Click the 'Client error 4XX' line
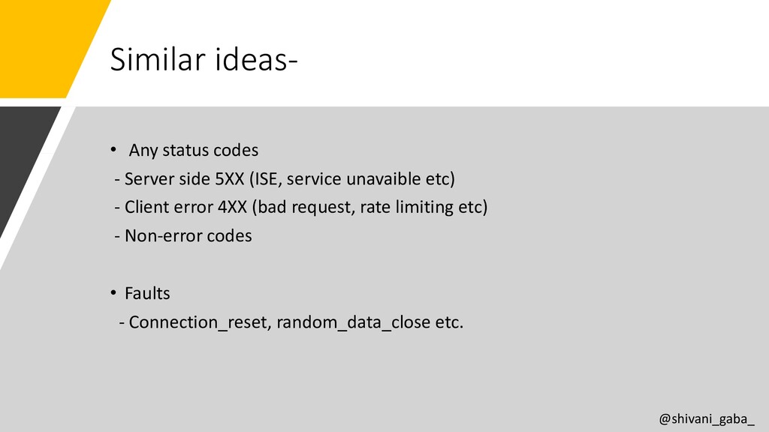Viewport: 769px width, 432px height. click(300, 207)
